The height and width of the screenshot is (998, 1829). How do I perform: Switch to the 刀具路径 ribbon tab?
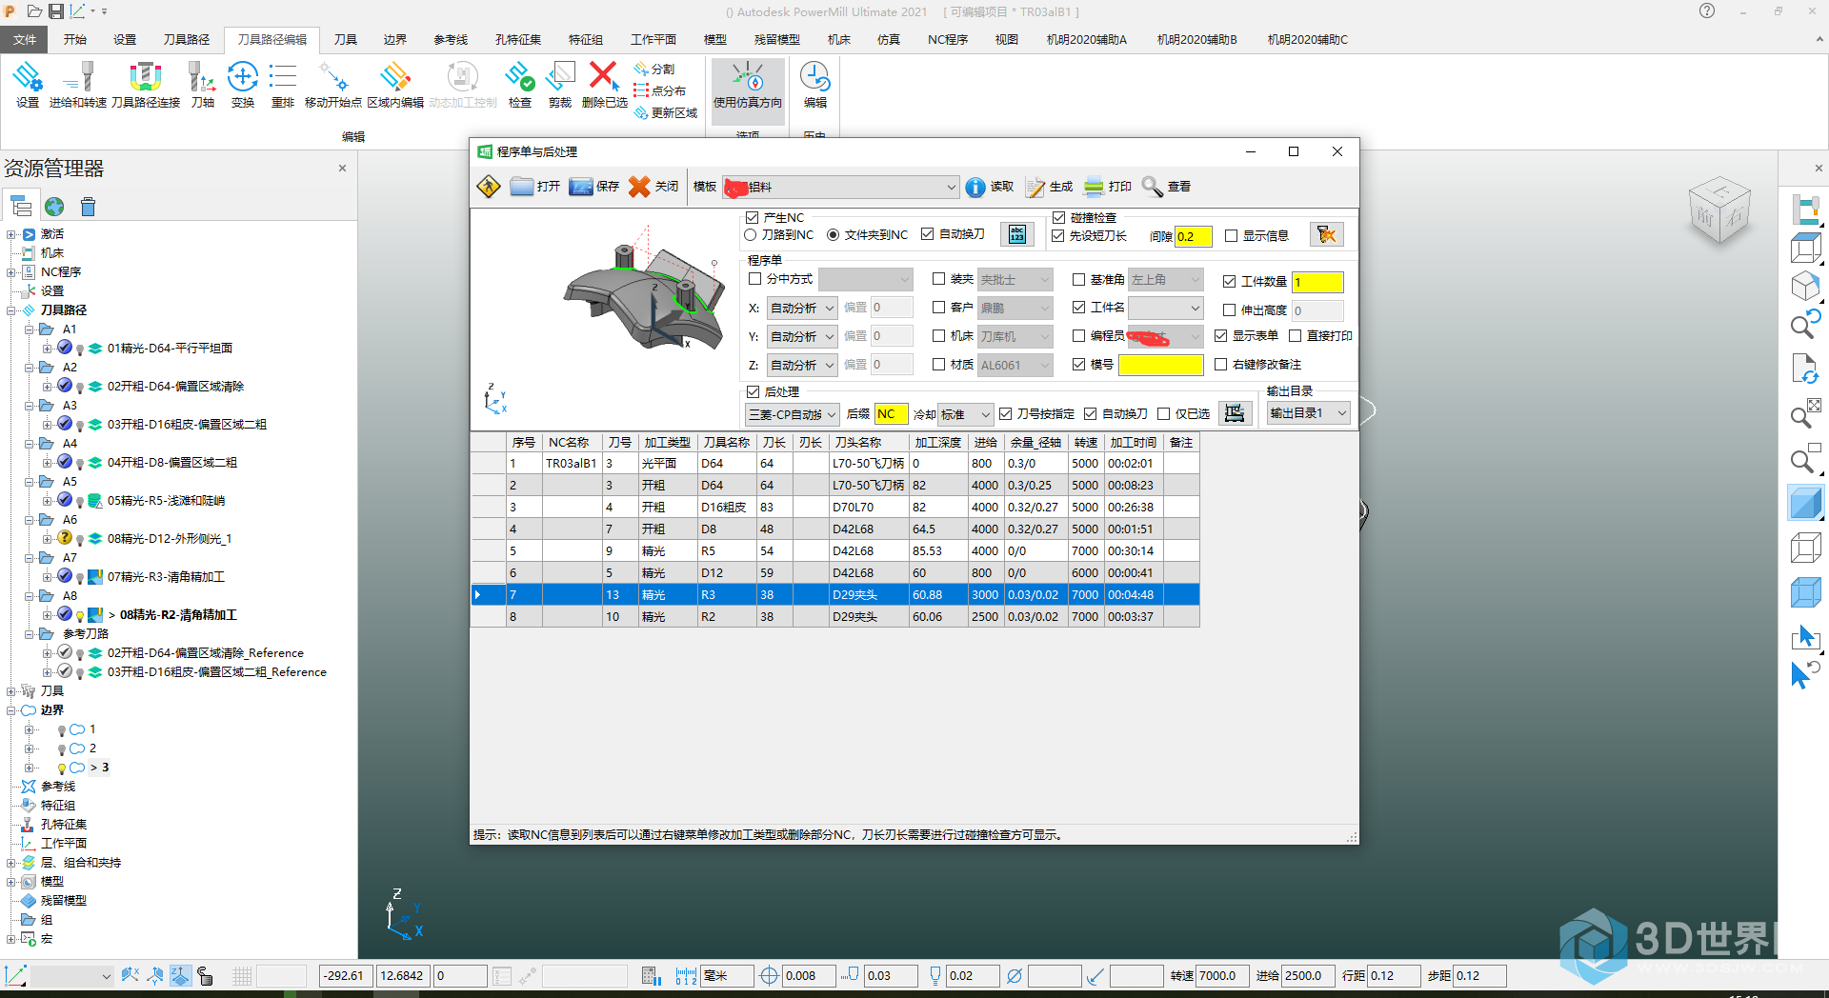pos(186,39)
